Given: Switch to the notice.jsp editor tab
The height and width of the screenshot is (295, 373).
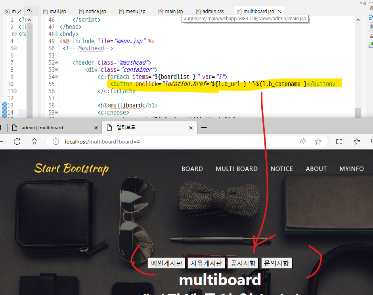Looking at the screenshot, I should 92,11.
